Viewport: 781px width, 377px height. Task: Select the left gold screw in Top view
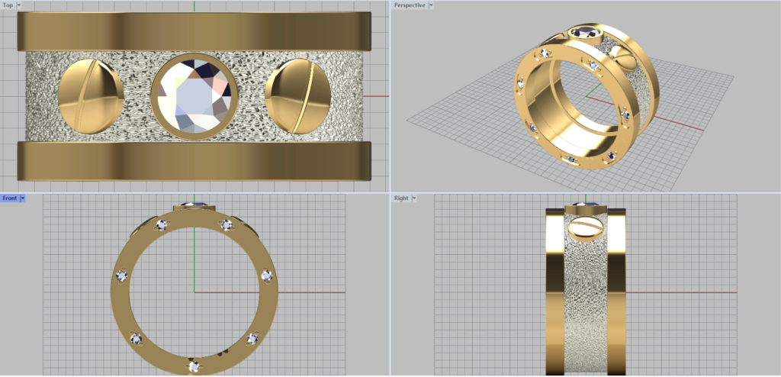(91, 95)
